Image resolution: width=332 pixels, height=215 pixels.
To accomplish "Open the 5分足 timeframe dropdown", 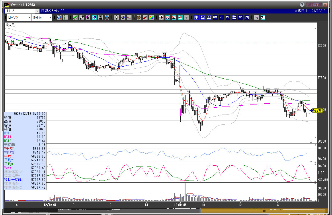I will coord(42,18).
